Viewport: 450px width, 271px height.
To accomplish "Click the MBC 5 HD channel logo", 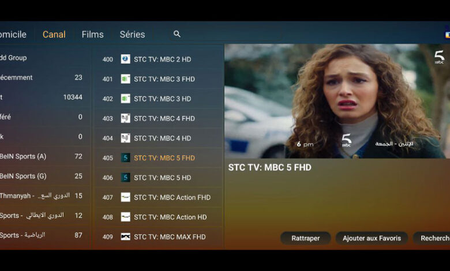I will coord(125,178).
